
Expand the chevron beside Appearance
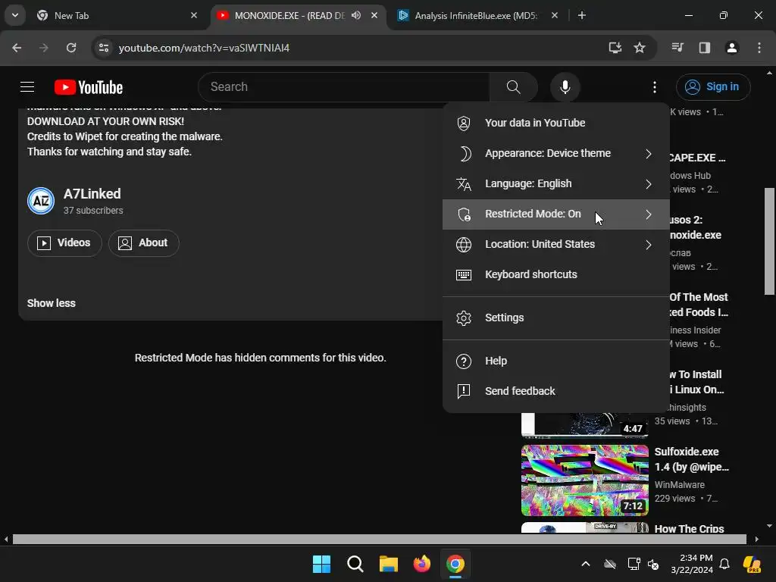[649, 154]
